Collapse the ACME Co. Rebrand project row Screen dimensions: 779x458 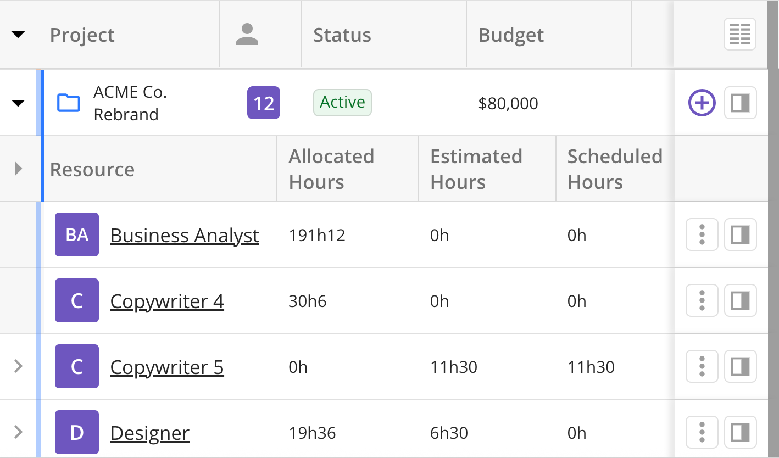pyautogui.click(x=18, y=103)
